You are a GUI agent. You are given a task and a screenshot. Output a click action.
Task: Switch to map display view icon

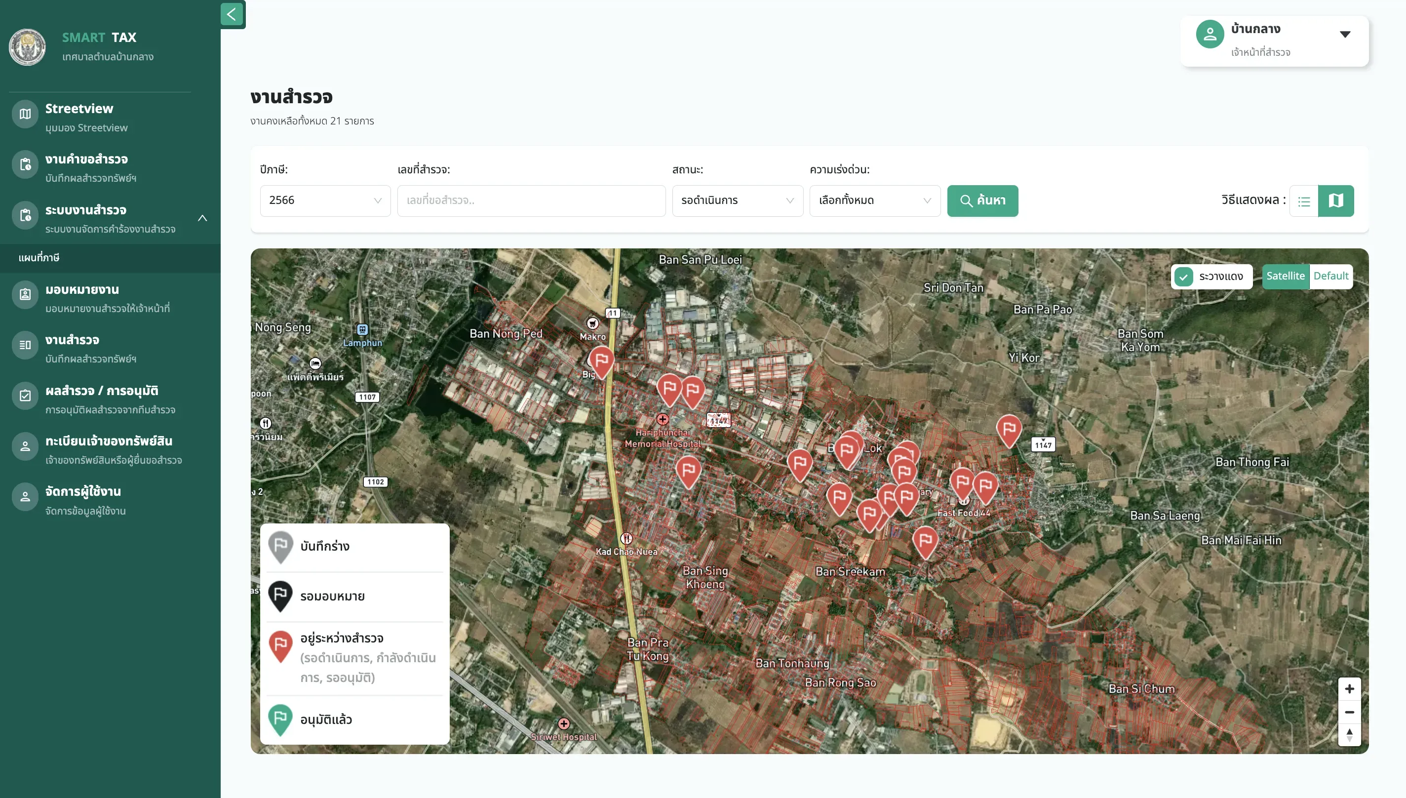point(1336,201)
